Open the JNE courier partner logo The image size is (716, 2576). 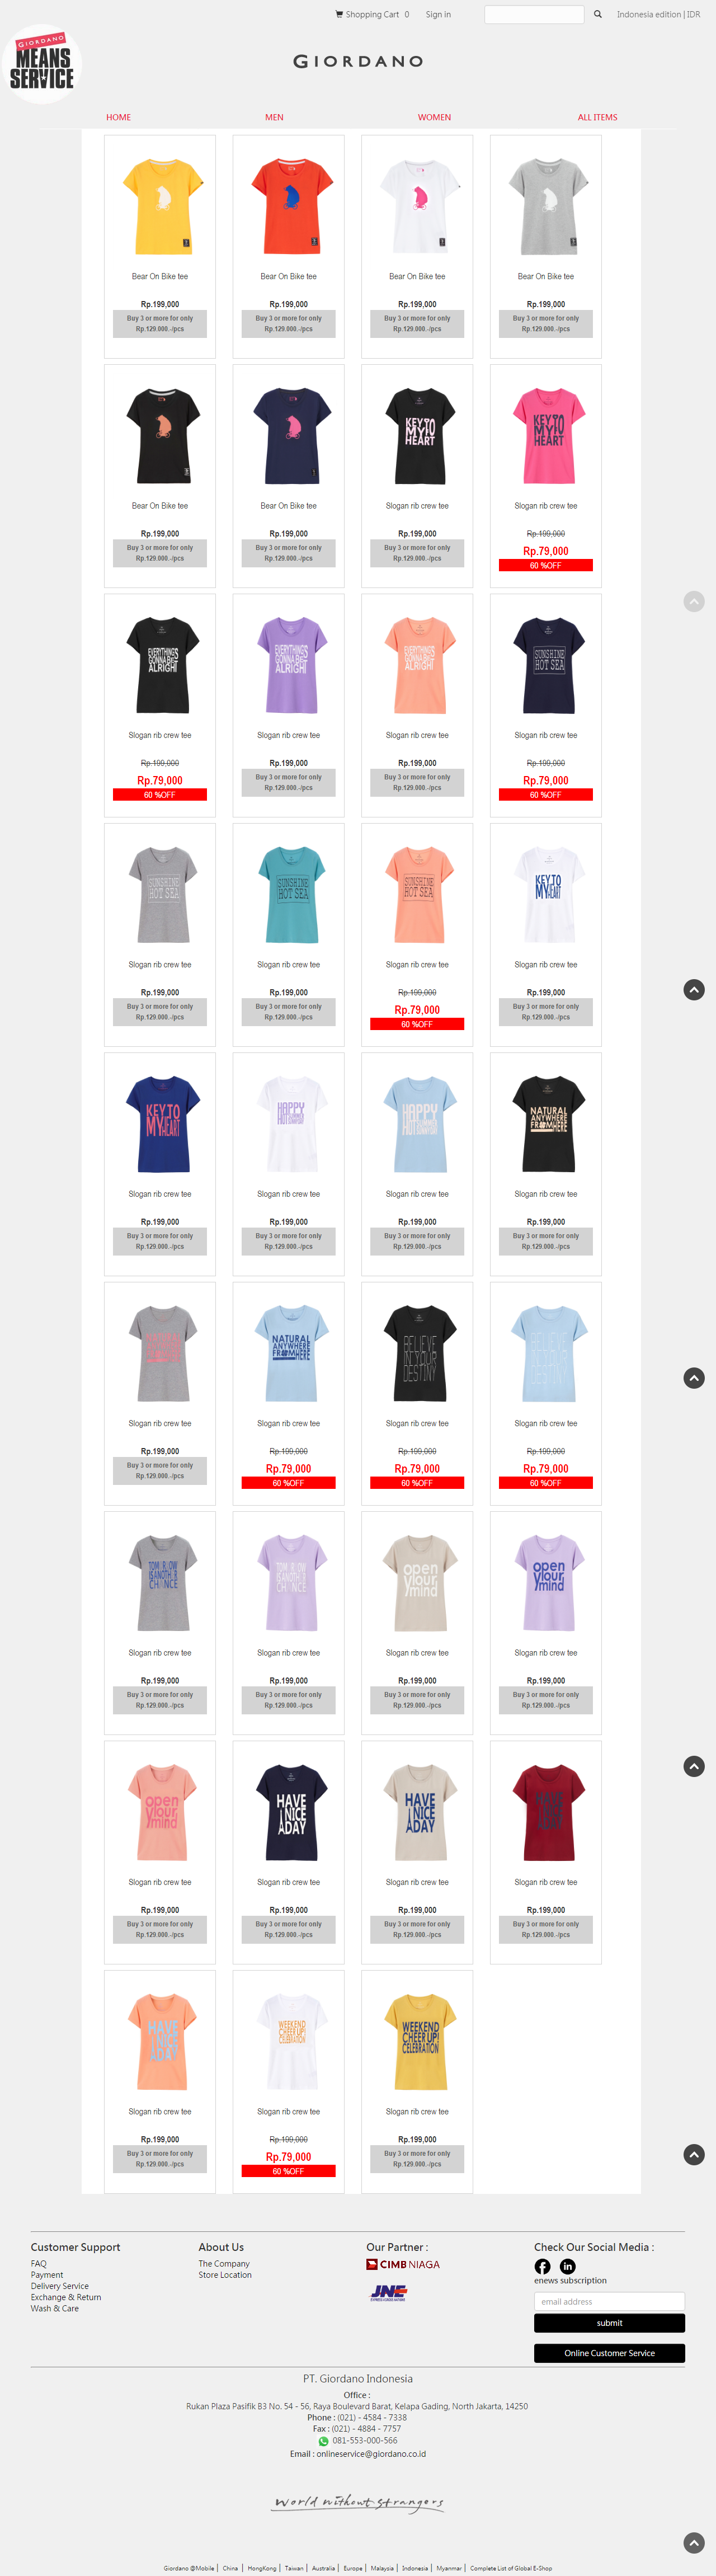click(x=388, y=2292)
